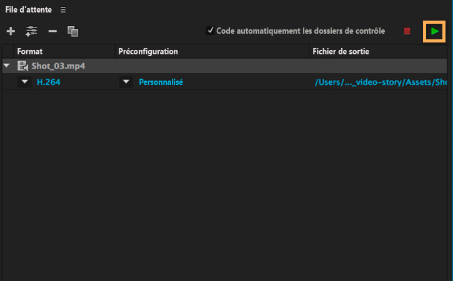
Task: Click the Préconfiguration column header
Action: (x=148, y=51)
